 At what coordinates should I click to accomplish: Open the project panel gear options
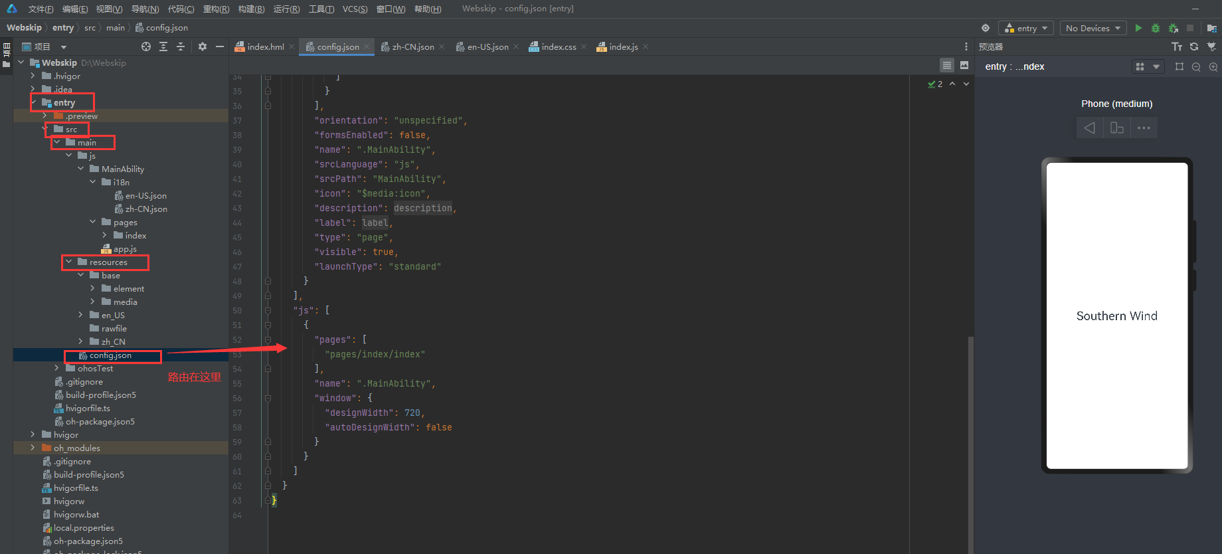[203, 46]
